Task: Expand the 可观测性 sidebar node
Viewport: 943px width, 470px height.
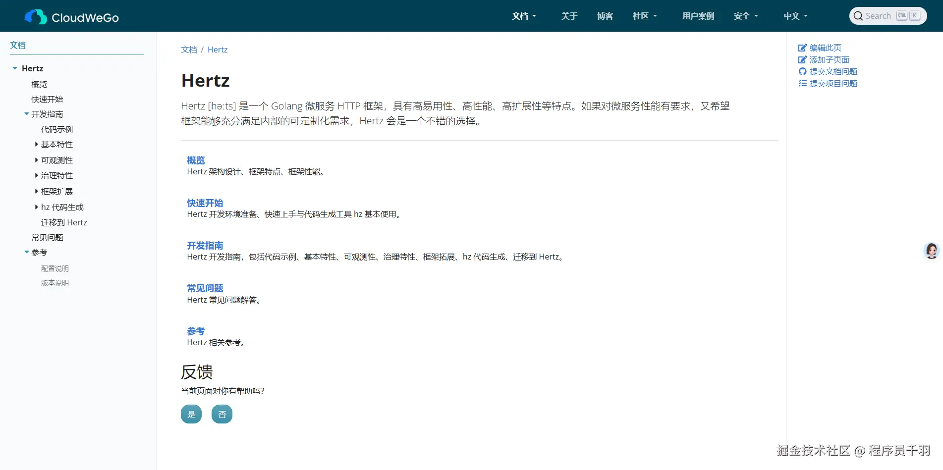Action: (36, 160)
